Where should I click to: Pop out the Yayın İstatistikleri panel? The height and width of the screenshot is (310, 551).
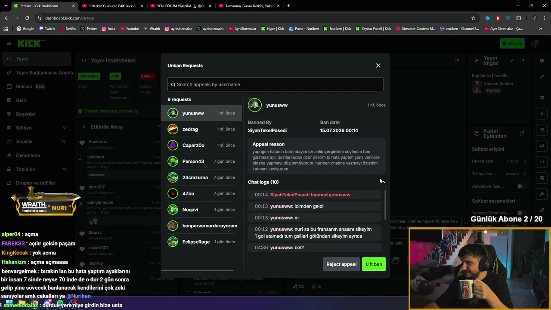(x=457, y=61)
